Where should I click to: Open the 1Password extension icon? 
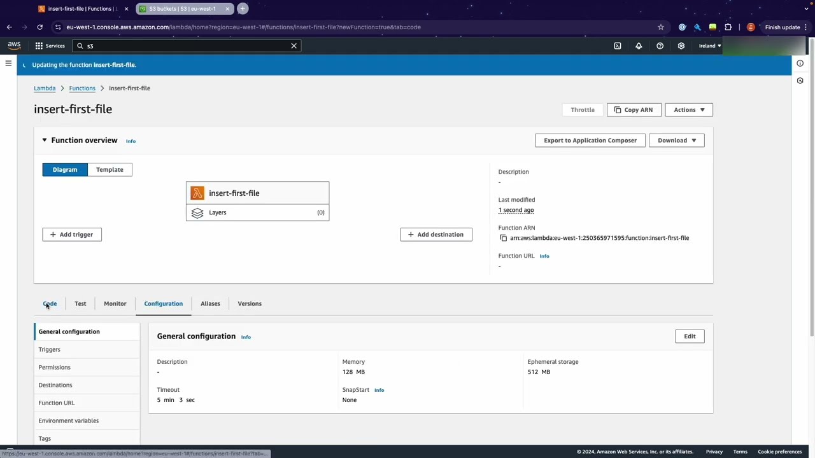click(x=683, y=27)
